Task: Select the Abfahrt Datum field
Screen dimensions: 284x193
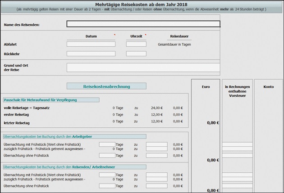Action: coord(91,44)
